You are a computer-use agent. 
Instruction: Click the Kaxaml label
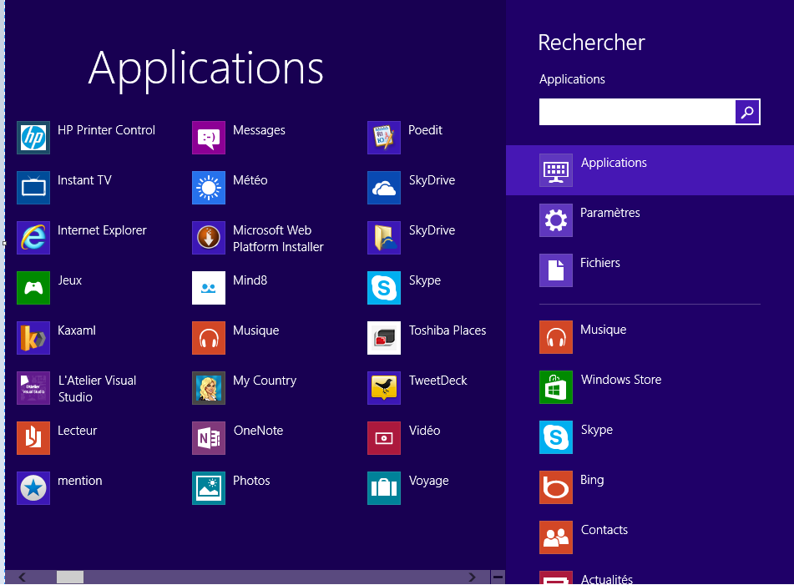click(77, 330)
